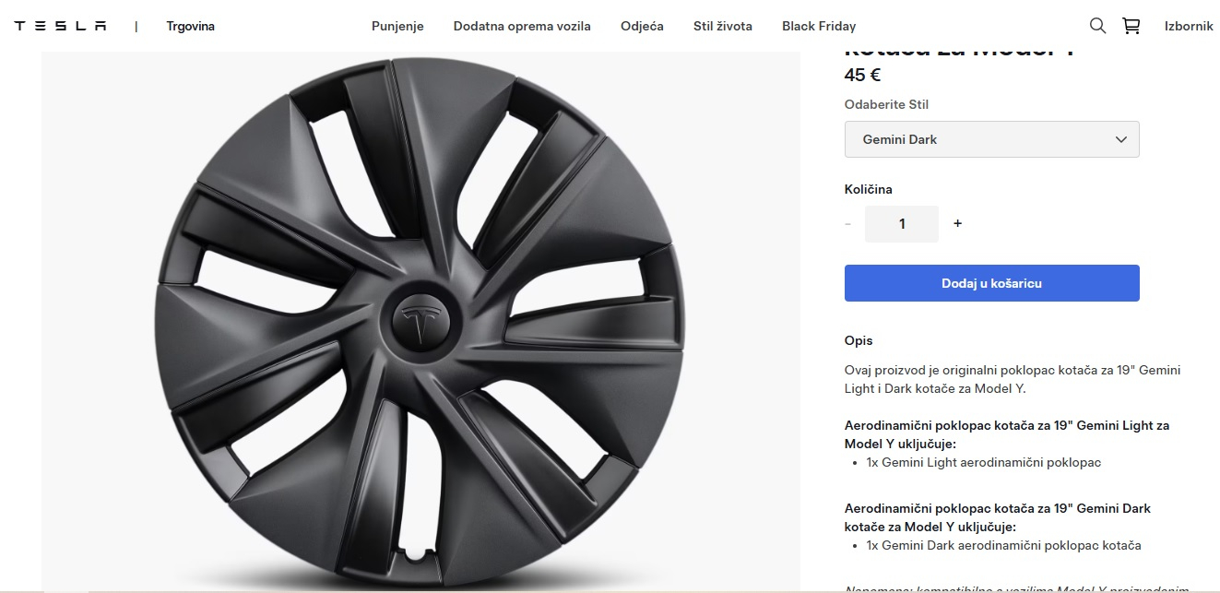1220x593 pixels.
Task: Click the Količina label
Action: click(868, 189)
